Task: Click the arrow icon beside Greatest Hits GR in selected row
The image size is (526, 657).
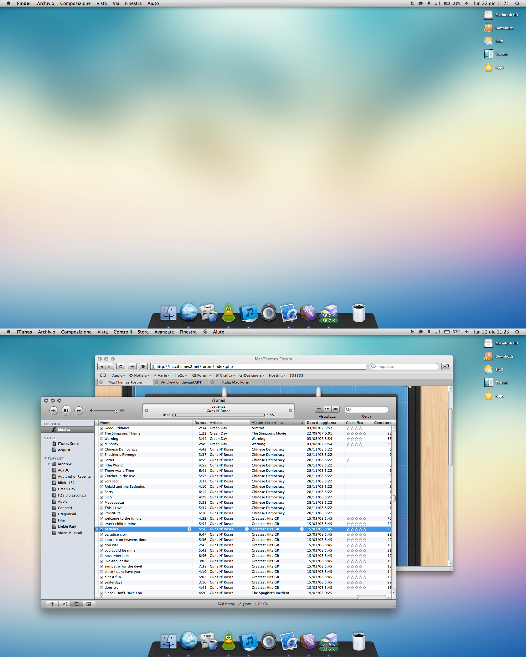Action: [x=302, y=529]
